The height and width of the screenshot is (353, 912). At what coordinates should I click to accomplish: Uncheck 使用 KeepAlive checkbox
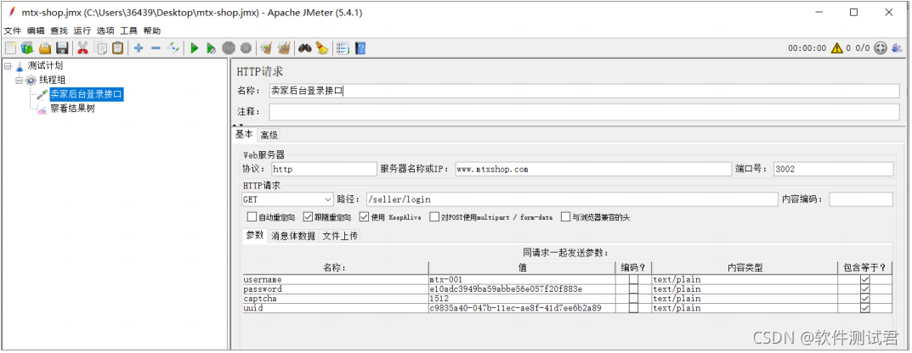pos(364,217)
